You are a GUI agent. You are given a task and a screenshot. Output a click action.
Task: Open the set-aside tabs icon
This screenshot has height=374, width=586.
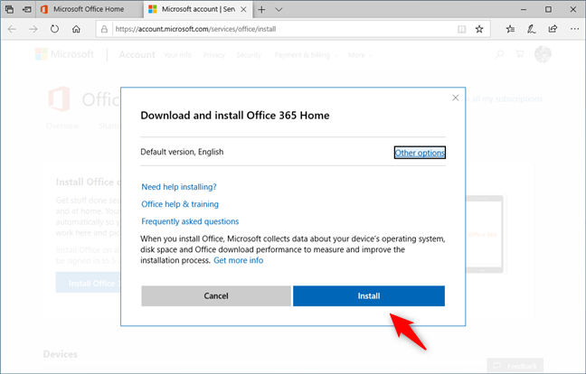pos(10,9)
